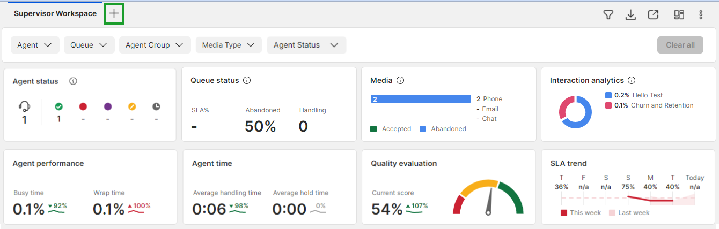Click the Abandoned 50% value
The image size is (719, 229).
point(260,126)
